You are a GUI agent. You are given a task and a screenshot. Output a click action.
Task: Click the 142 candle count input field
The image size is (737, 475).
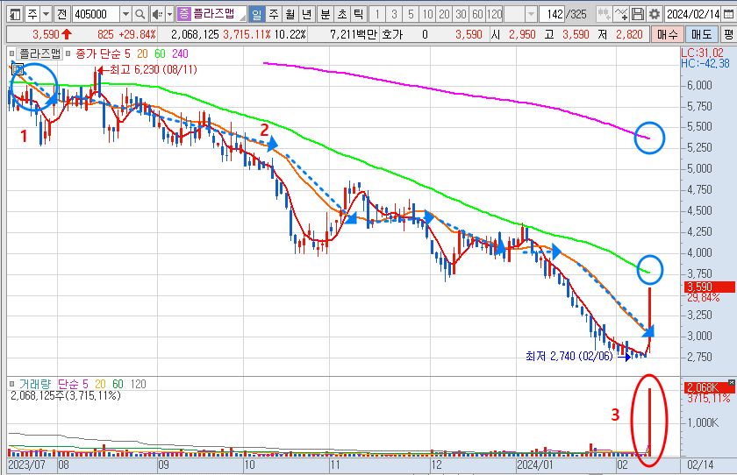[x=552, y=15]
